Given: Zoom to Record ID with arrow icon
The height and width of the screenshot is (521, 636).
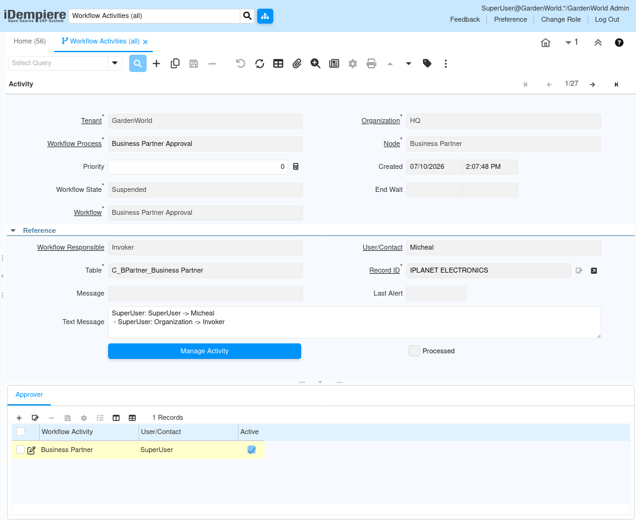Looking at the screenshot, I should tap(594, 271).
